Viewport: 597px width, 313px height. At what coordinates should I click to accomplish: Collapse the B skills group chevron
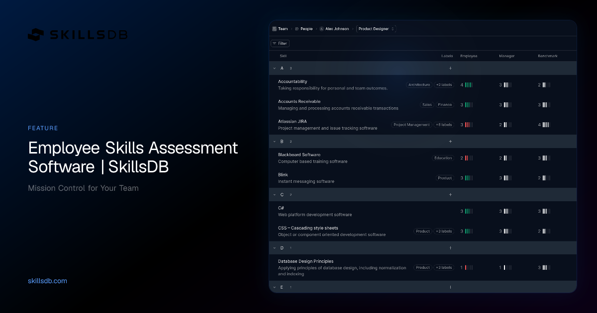274,141
